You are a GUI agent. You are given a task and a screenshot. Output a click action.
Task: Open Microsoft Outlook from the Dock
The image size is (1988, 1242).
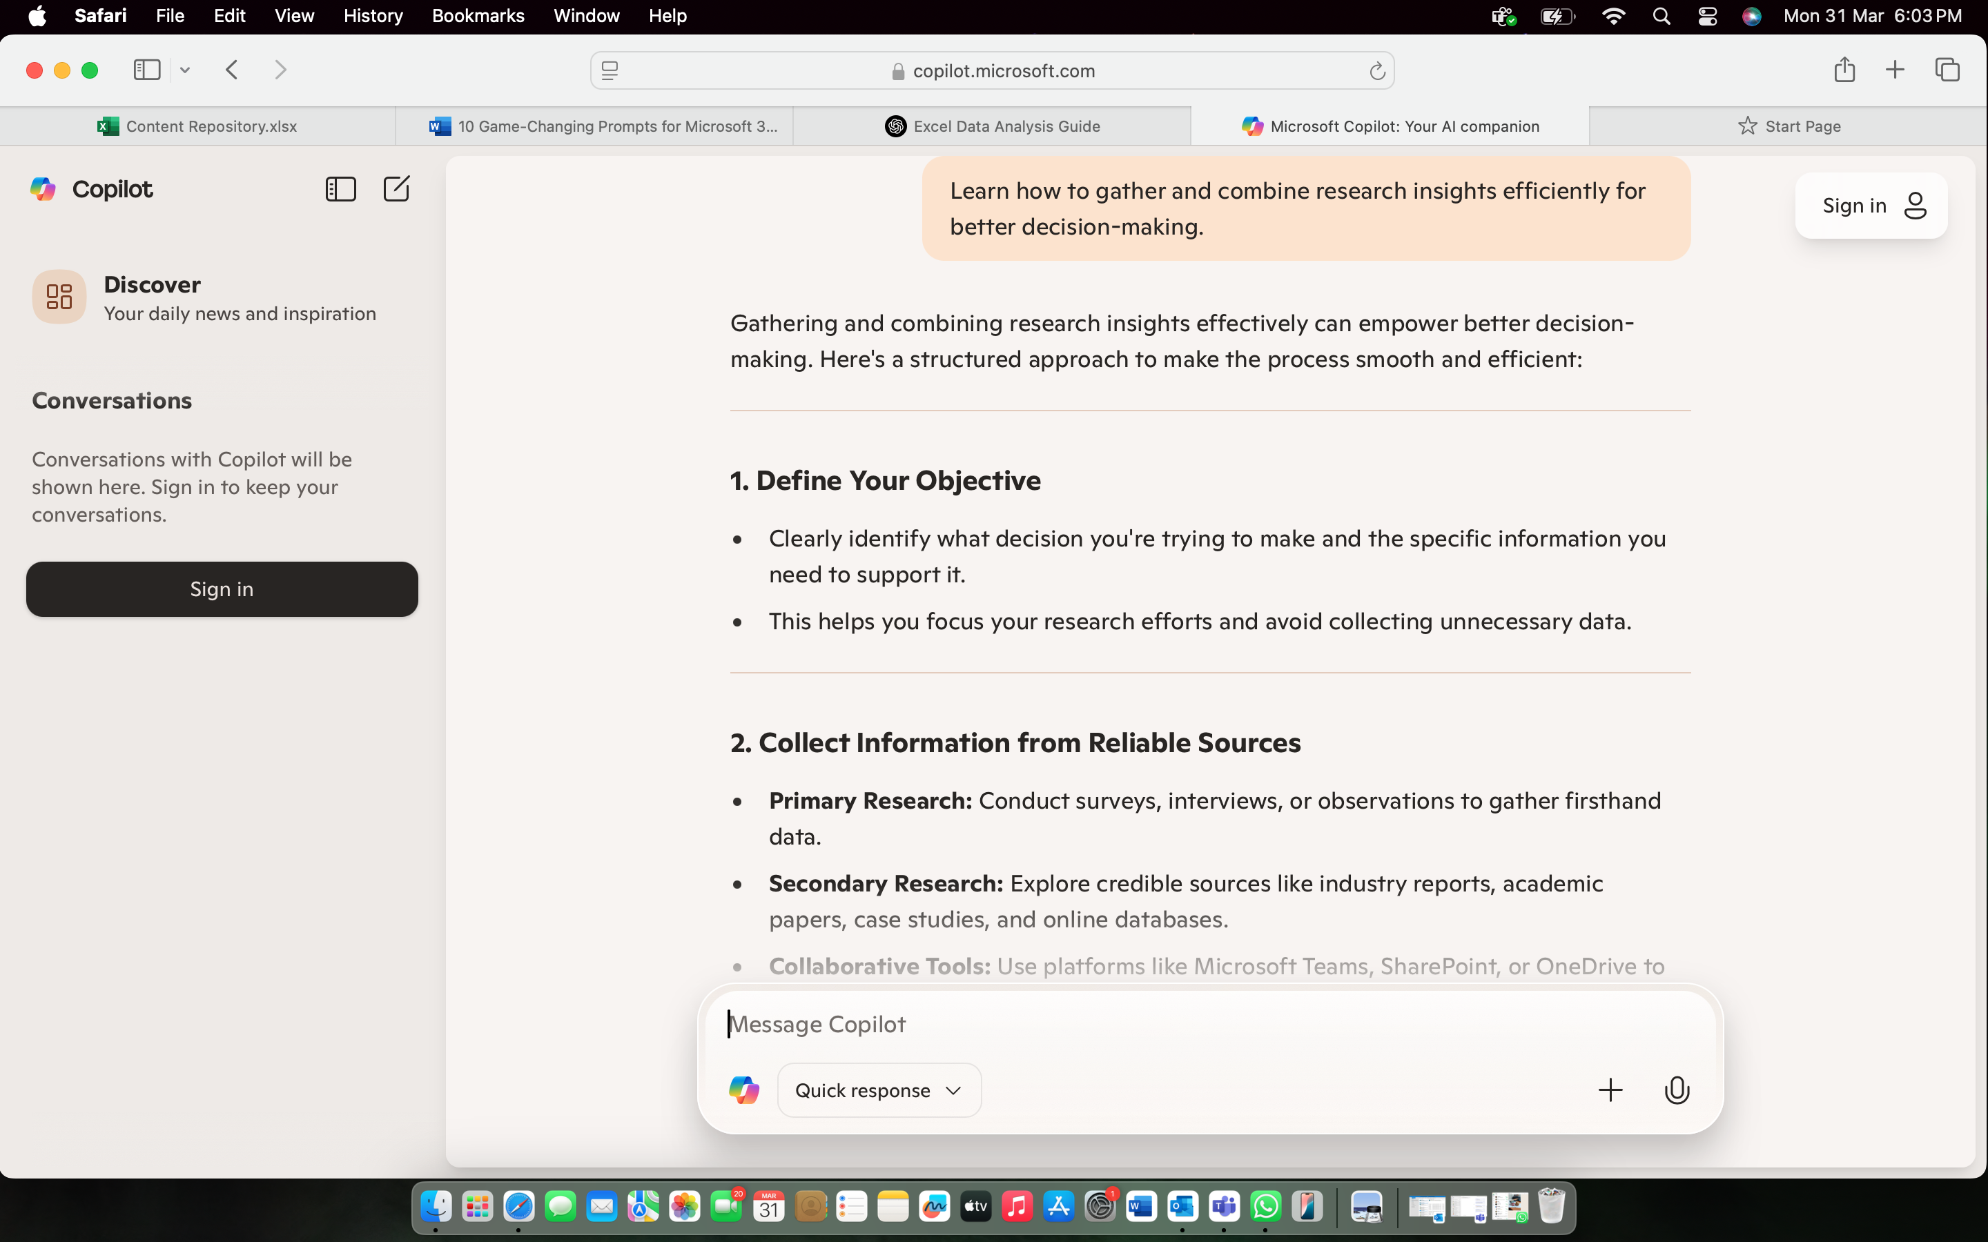tap(1182, 1207)
